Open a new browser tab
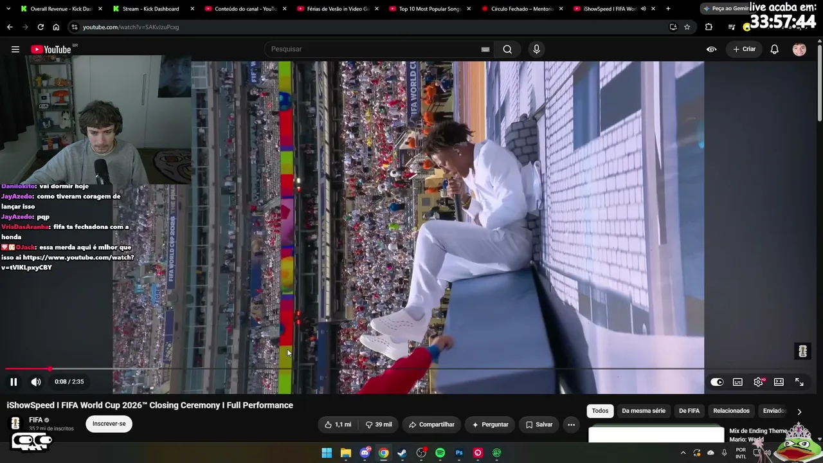The width and height of the screenshot is (823, 463). coord(668,9)
